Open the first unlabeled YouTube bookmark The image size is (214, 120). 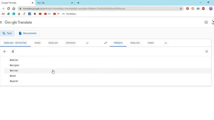pos(40,14)
